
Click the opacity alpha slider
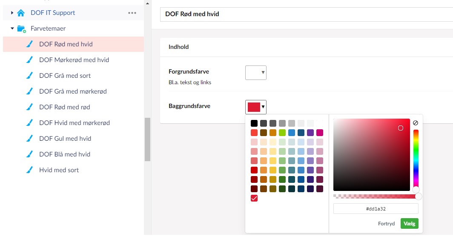376,196
